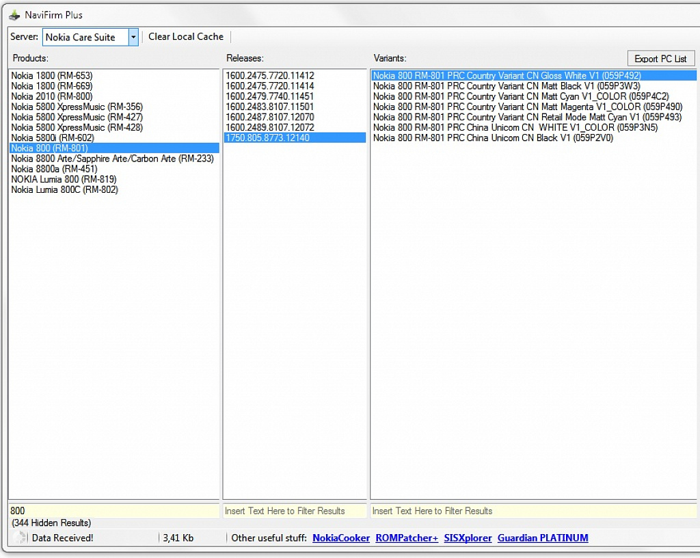Select Nokia 5800 XpressMusic (RM-427)
This screenshot has width=700, height=558.
coord(114,117)
